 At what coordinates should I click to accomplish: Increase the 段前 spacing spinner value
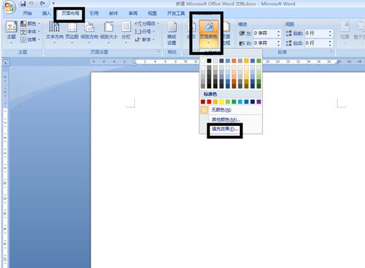click(330, 31)
